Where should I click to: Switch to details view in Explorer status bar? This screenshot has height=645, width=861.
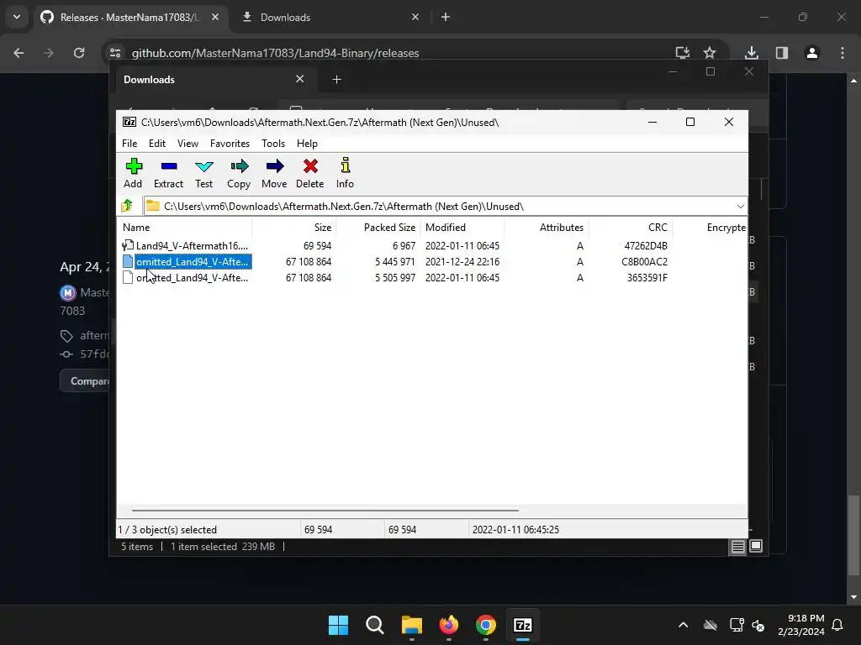click(737, 546)
